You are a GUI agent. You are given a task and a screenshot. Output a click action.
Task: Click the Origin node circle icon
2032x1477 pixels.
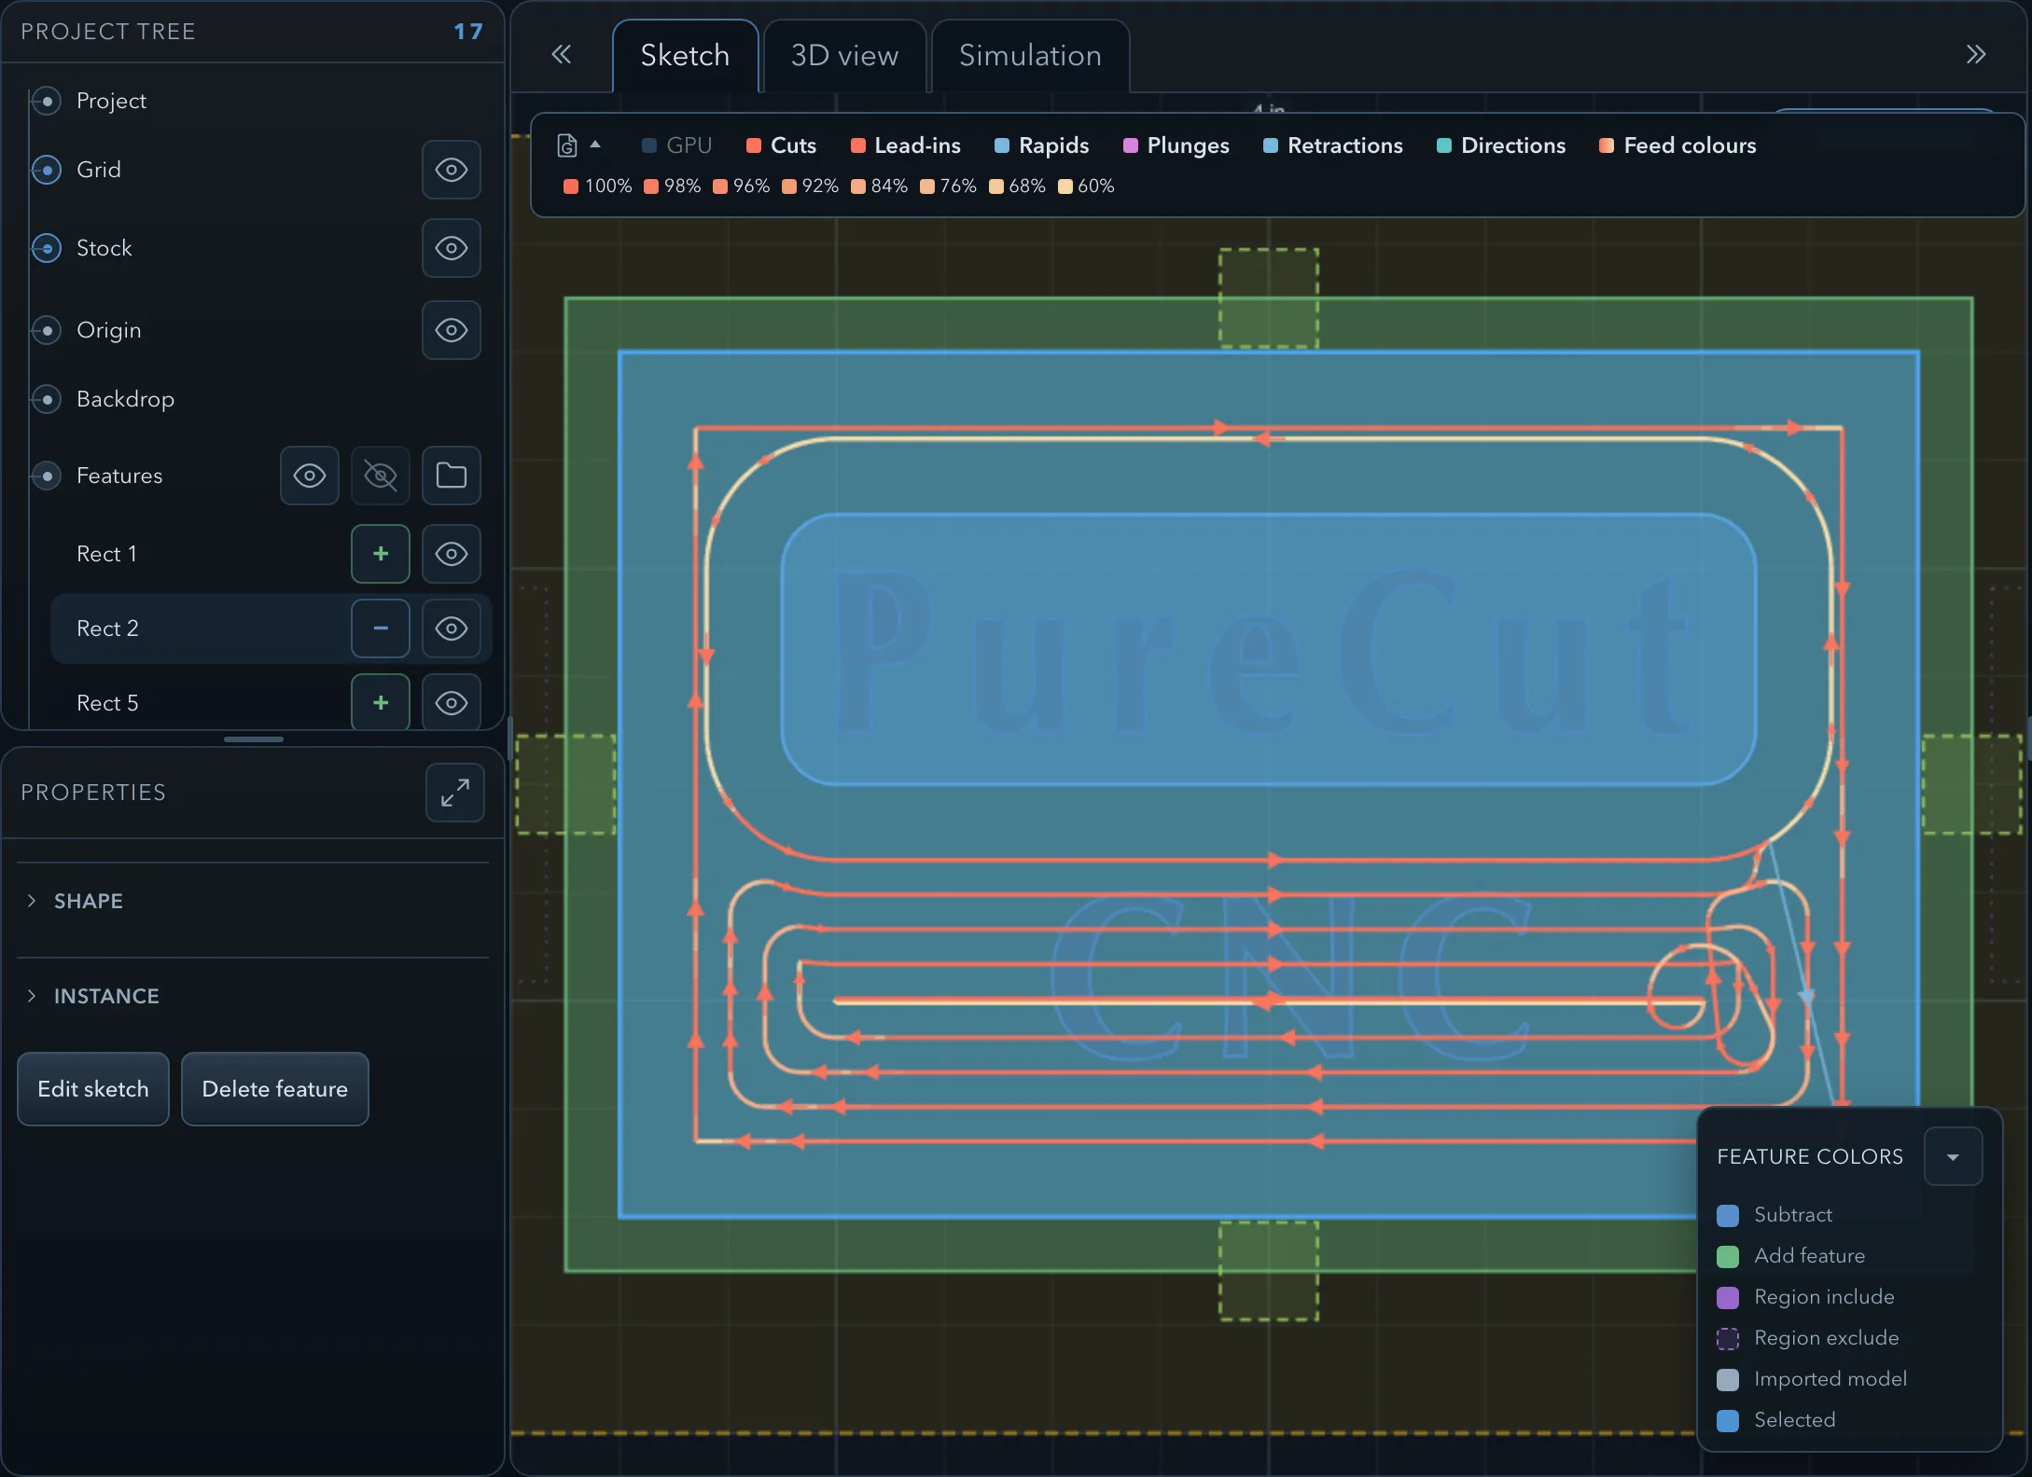[47, 330]
